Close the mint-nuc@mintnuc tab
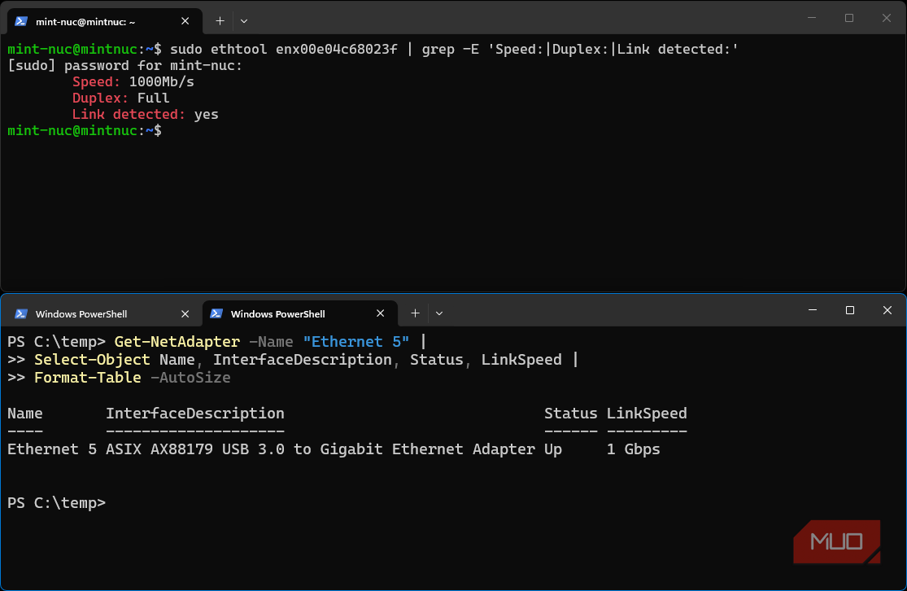Screen dimensions: 907x591 point(185,21)
